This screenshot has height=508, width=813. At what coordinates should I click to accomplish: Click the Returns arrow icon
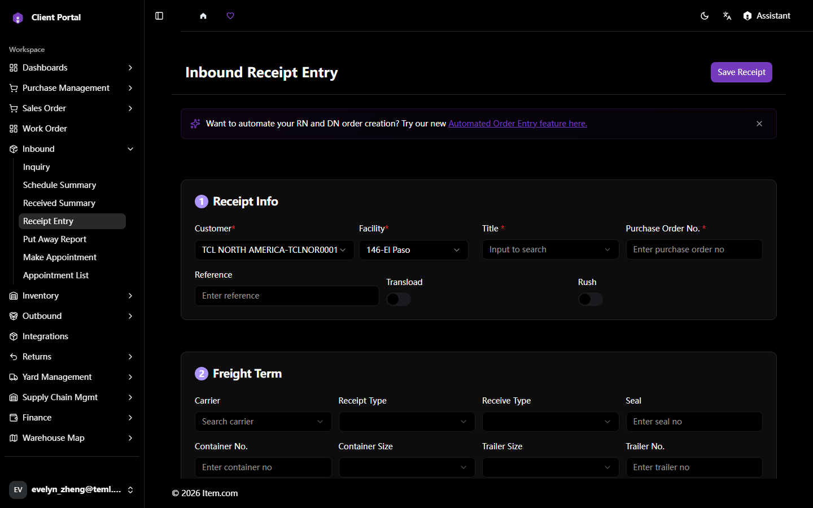click(x=14, y=357)
